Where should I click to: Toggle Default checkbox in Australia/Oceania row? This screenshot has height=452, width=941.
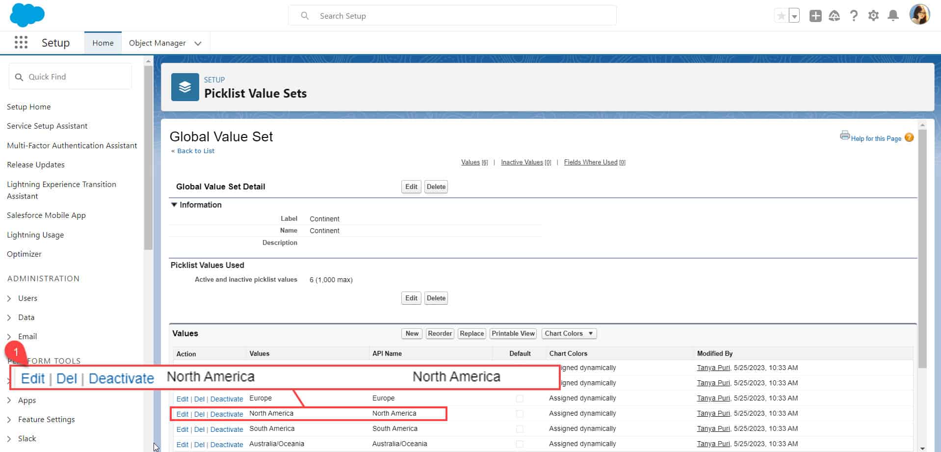[520, 444]
